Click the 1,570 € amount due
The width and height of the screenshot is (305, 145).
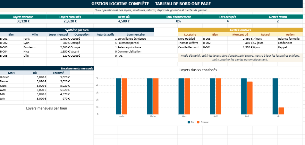pos(240,47)
